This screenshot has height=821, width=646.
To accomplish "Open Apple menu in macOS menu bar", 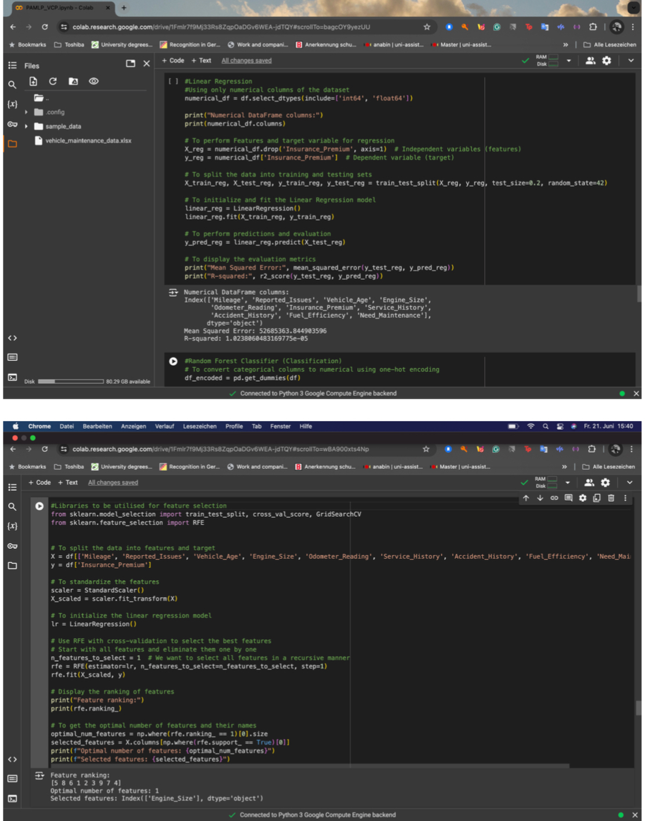I will point(15,426).
